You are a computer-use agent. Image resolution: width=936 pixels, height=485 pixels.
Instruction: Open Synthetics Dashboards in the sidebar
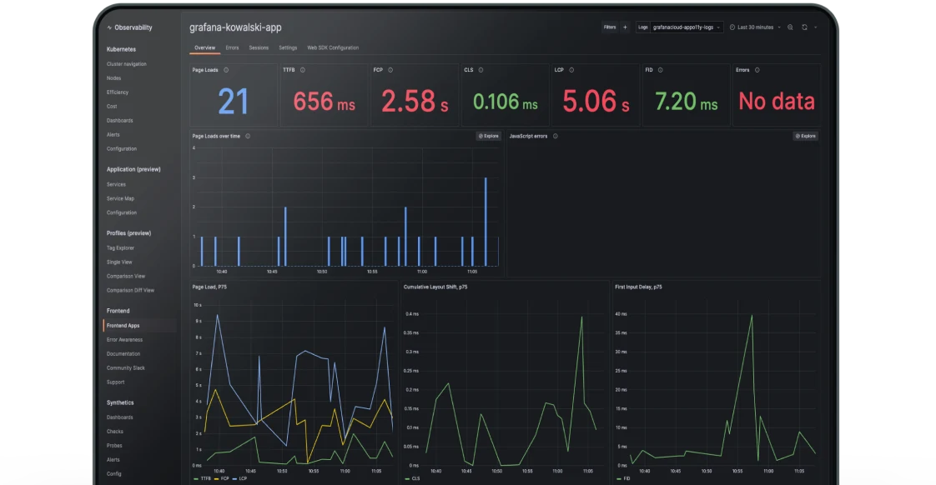[120, 417]
